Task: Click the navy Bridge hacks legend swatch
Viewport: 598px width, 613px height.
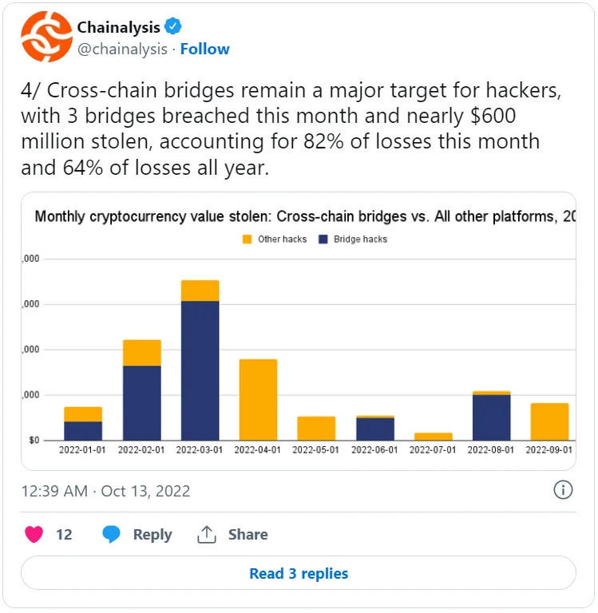Action: click(x=323, y=239)
